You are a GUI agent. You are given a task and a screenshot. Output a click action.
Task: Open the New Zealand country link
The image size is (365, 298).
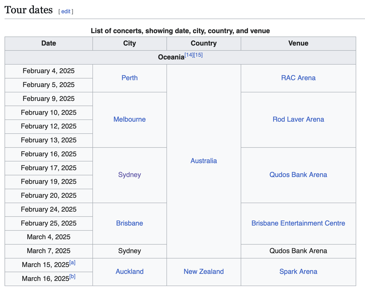click(x=204, y=272)
